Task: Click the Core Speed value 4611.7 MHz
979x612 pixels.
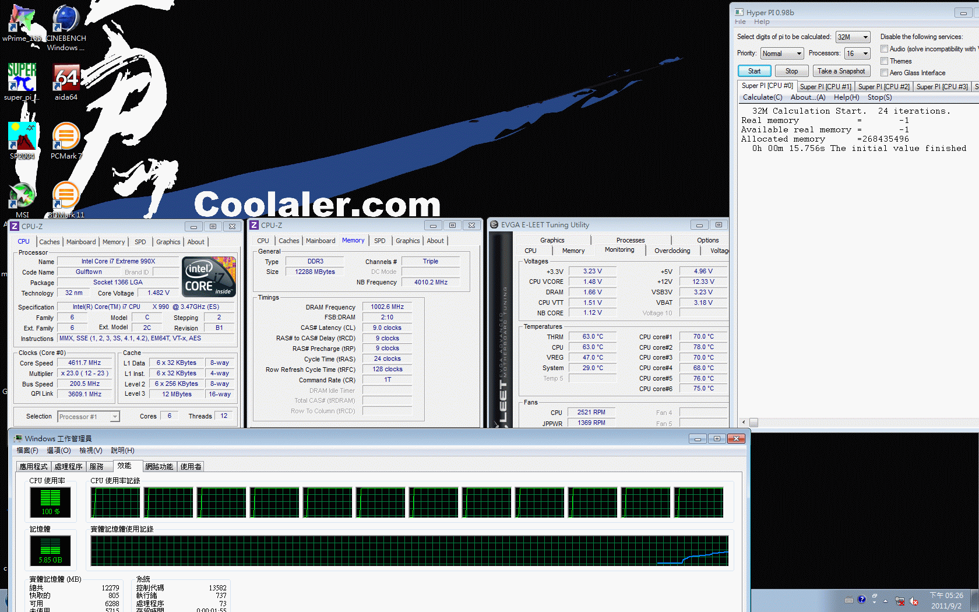Action: (x=85, y=363)
